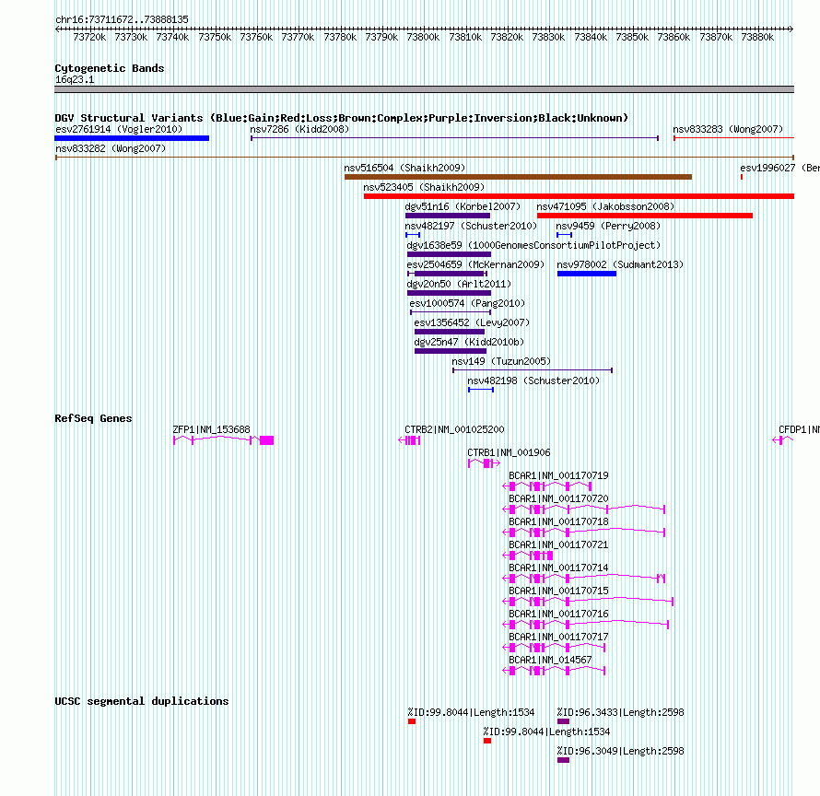Image resolution: width=820 pixels, height=796 pixels.
Task: Click the BCAR1|NM_001170720 transcript label
Action: 558,498
